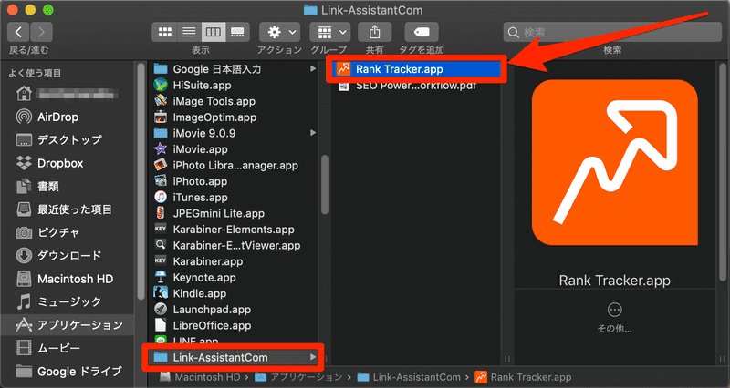Expand the Google 日本語入力 folder arrow
The height and width of the screenshot is (388, 730).
(x=313, y=69)
